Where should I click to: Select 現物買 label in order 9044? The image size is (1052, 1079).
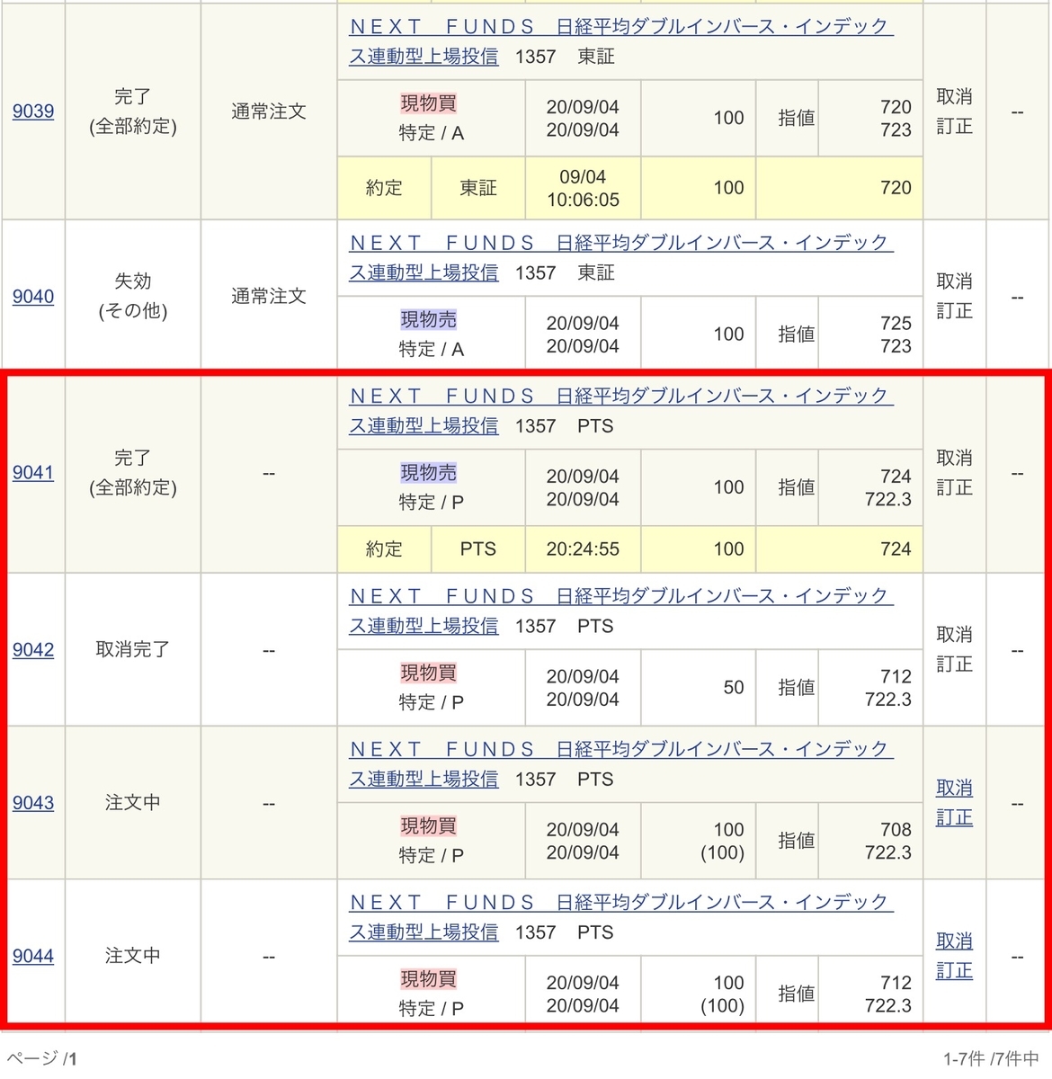(429, 979)
